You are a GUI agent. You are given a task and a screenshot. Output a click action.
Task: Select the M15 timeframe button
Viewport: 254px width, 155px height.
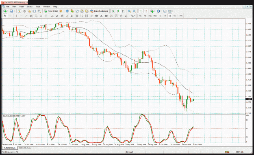pos(150,16)
